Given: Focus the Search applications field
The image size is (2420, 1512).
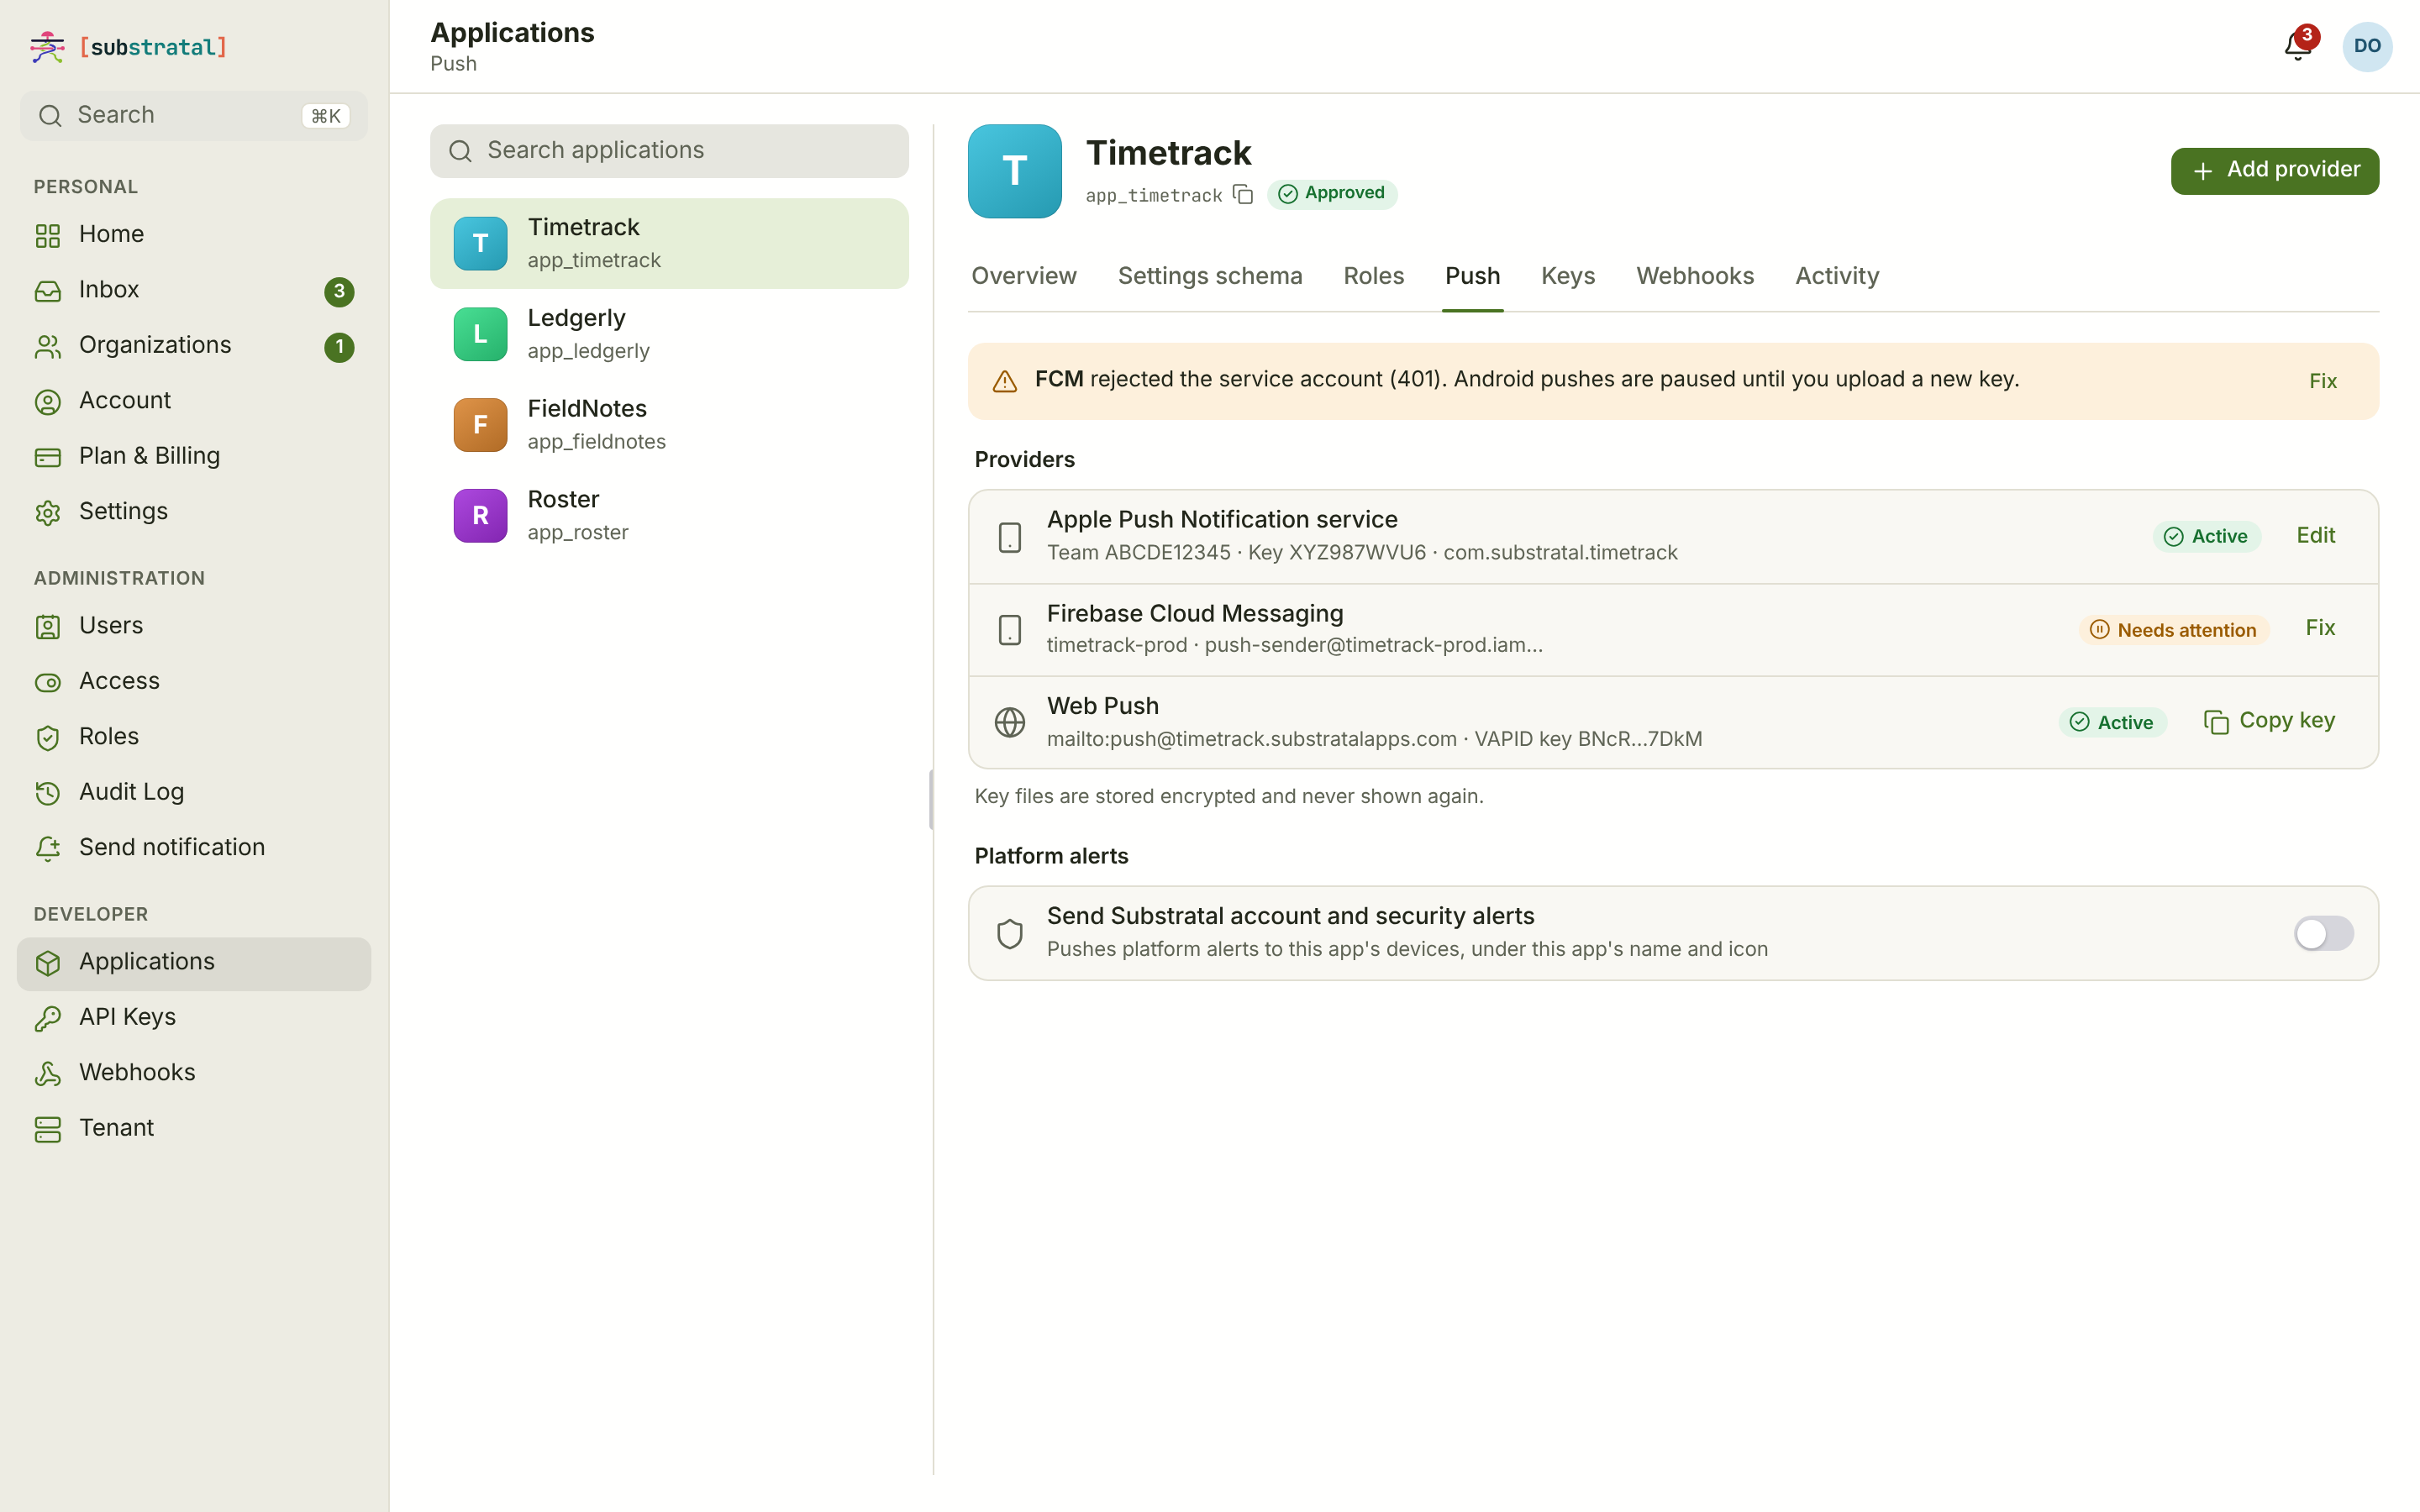Looking at the screenshot, I should [669, 151].
